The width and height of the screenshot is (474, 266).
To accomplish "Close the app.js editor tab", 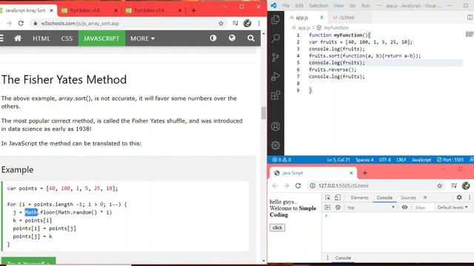I will pyautogui.click(x=321, y=18).
